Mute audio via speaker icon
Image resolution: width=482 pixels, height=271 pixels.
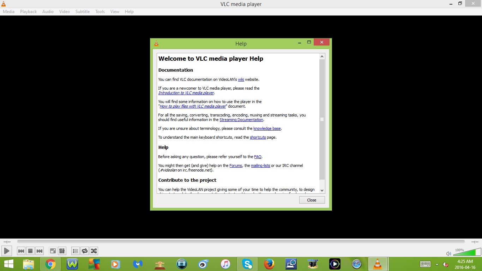click(x=448, y=253)
